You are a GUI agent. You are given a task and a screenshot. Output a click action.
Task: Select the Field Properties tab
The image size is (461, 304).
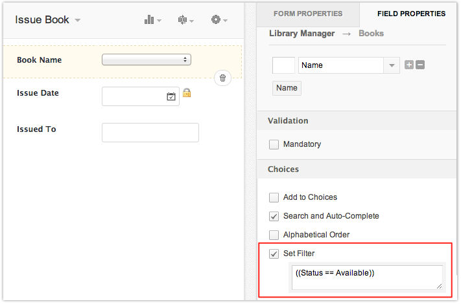coord(411,14)
